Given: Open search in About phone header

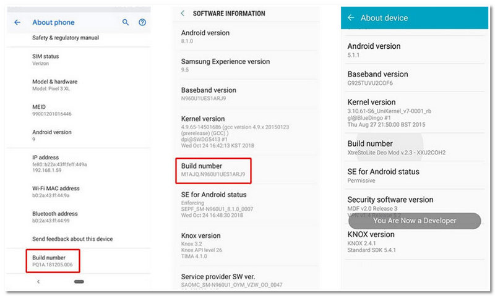Looking at the screenshot, I should 126,22.
